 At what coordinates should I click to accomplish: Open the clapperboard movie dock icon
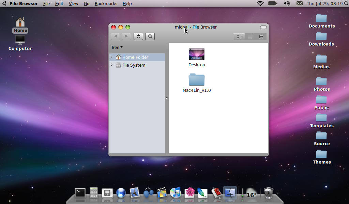[162, 192]
